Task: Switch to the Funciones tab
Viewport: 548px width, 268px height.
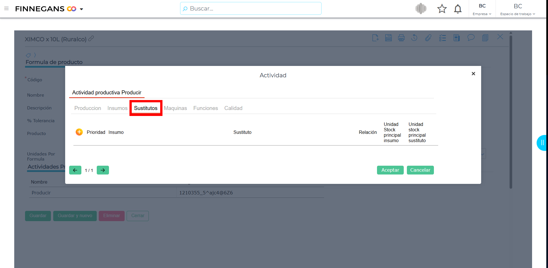Action: (x=205, y=108)
